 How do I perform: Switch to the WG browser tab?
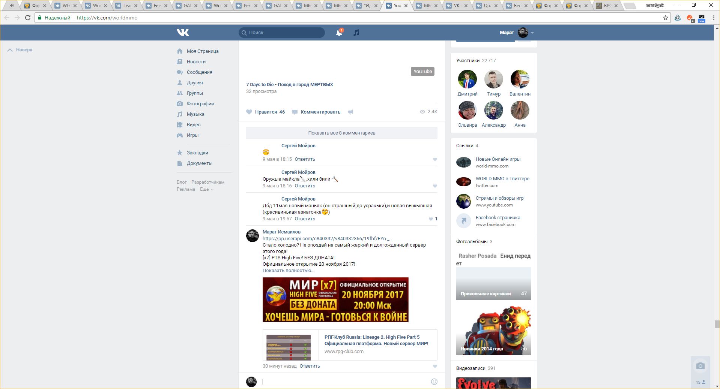coord(66,6)
